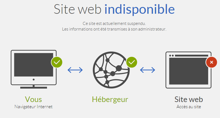Viewport: 220px width, 118px height.
Task: Click the arrow between Hébergeur and Site web
Action: pos(148,70)
